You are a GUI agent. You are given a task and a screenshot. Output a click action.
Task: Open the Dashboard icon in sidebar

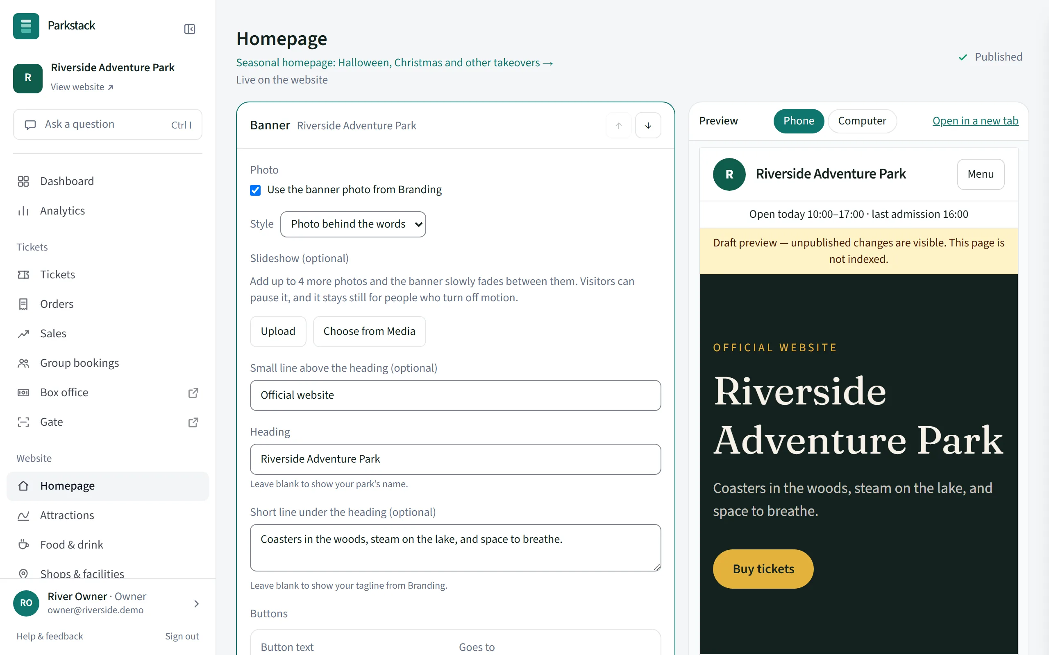pos(23,181)
